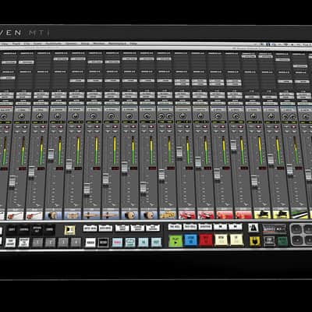Select the yellow flag icon above the numbered buttons
Image resolution: width=312 pixels, height=312 pixels.
pos(69,230)
